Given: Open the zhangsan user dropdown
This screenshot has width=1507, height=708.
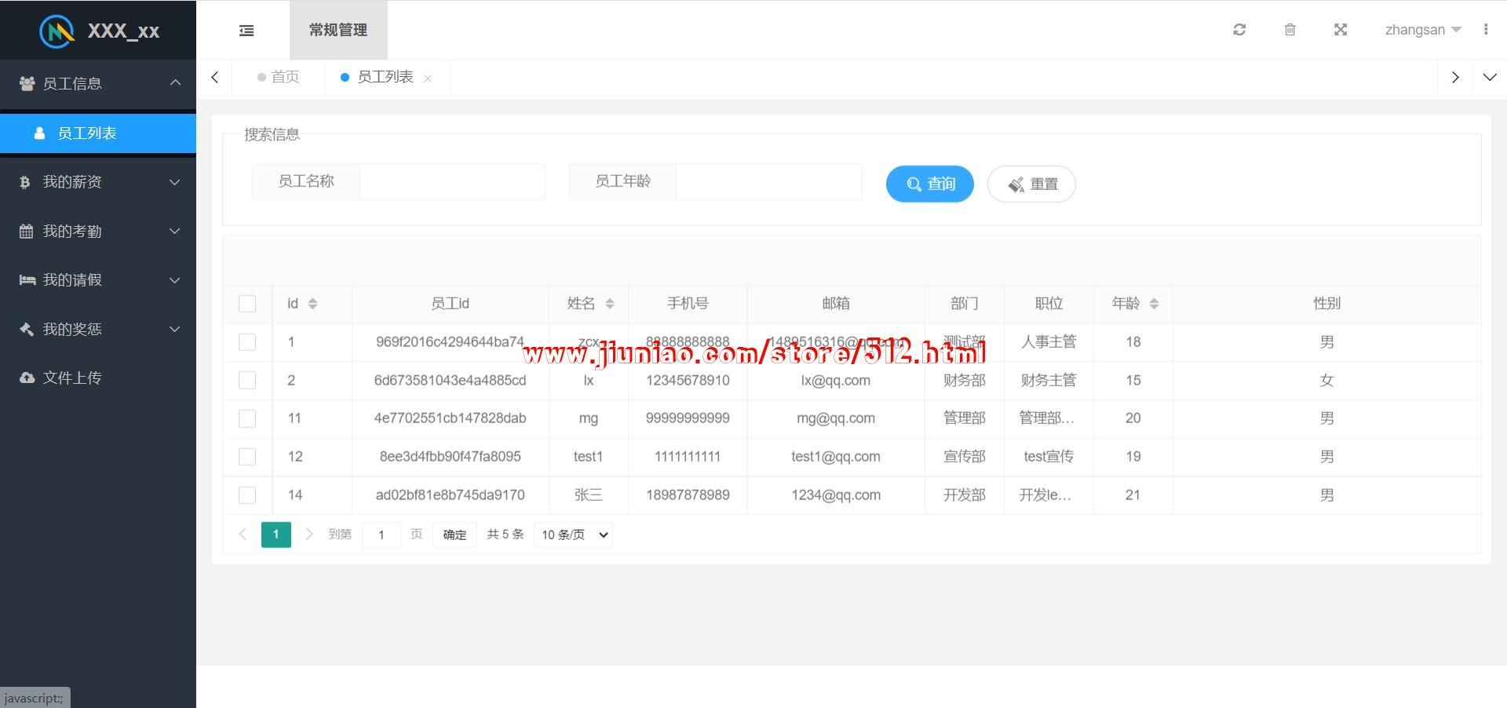Looking at the screenshot, I should 1422,30.
